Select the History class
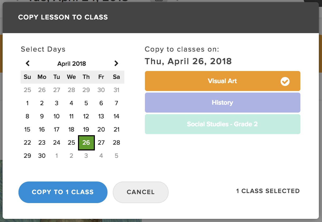 click(x=223, y=103)
